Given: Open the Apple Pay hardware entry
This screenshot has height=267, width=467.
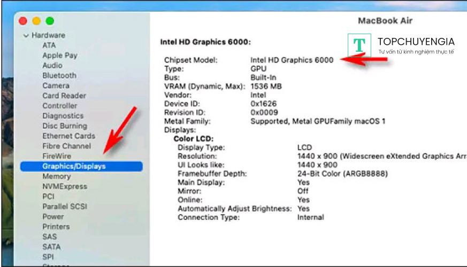Looking at the screenshot, I should tap(60, 56).
